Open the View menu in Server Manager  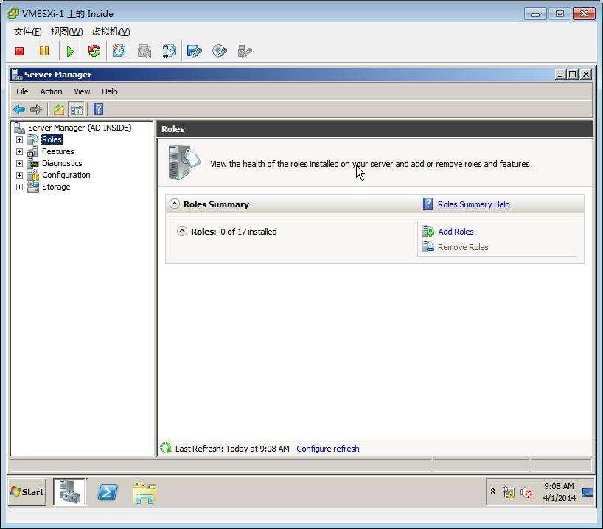point(82,91)
